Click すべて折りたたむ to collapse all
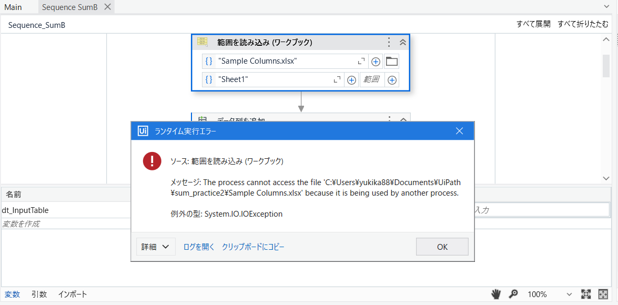The width and height of the screenshot is (618, 305). pyautogui.click(x=583, y=24)
